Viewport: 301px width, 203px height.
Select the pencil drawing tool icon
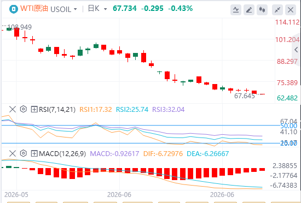[249, 10]
